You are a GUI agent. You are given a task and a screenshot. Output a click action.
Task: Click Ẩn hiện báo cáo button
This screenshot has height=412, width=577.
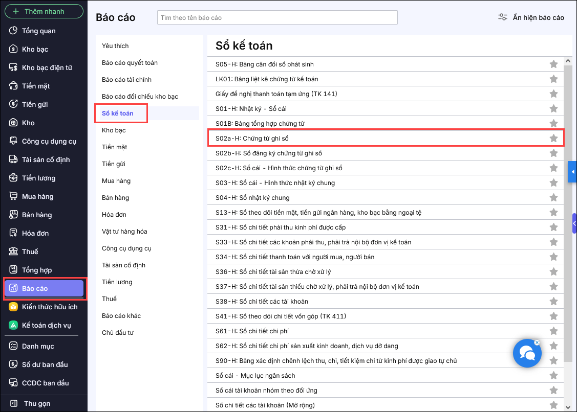531,17
